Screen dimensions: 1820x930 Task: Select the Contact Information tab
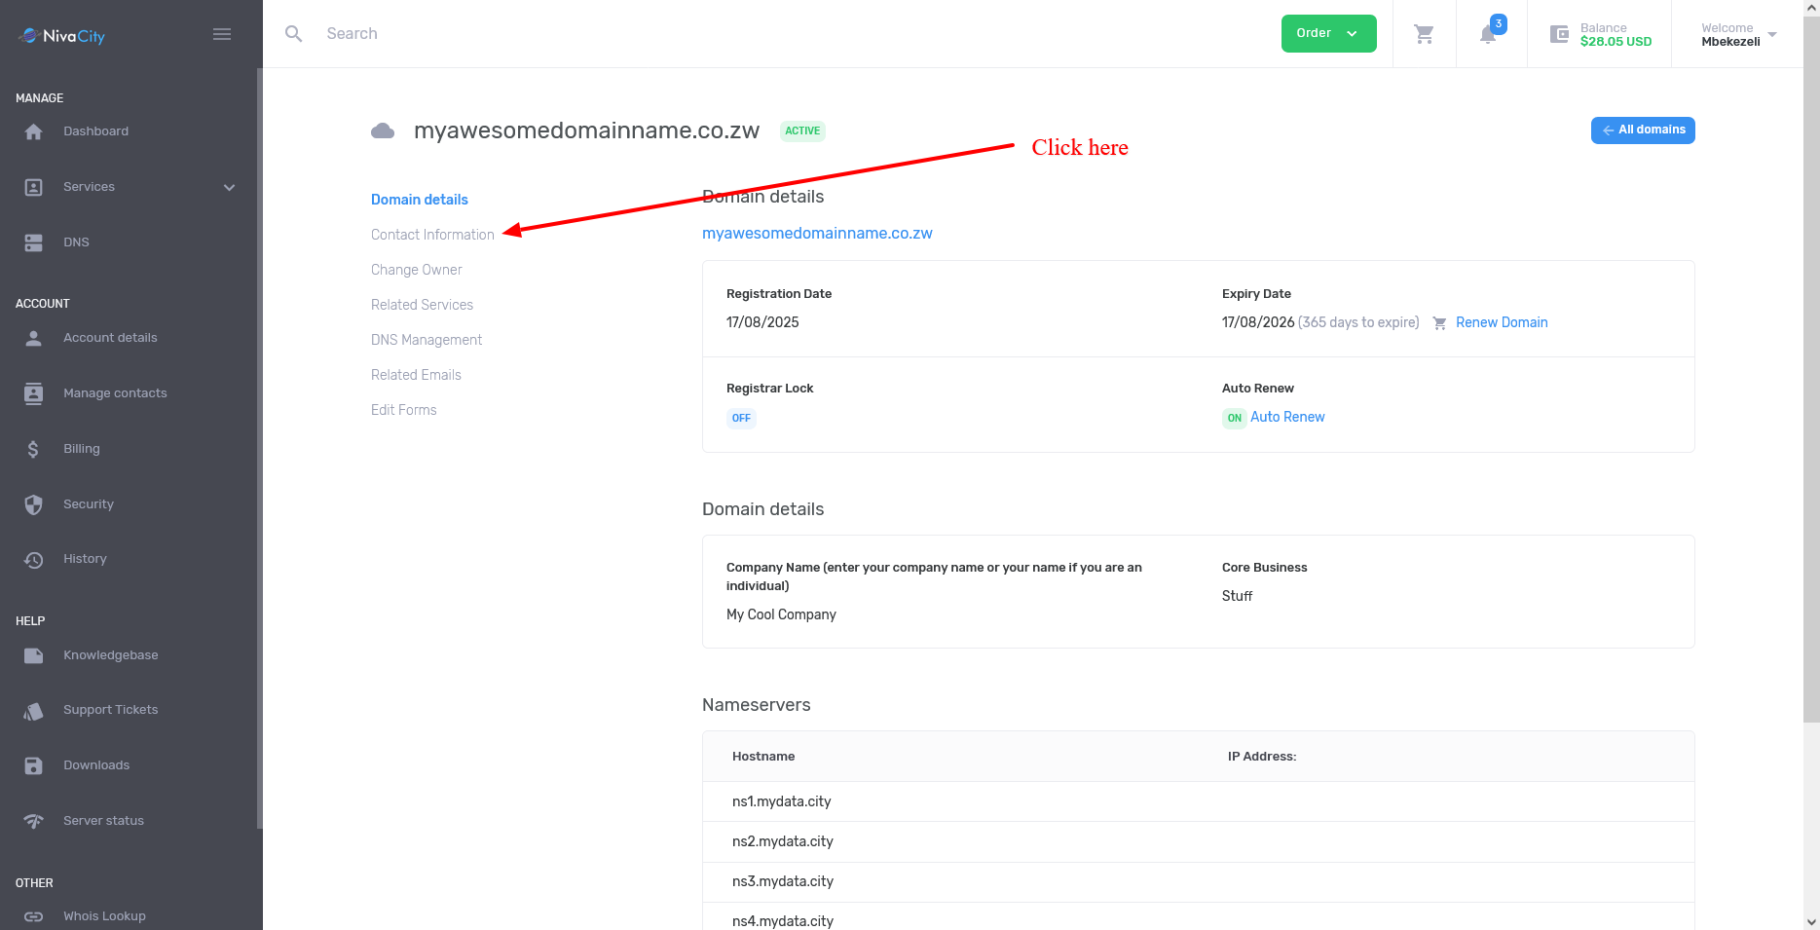click(432, 235)
